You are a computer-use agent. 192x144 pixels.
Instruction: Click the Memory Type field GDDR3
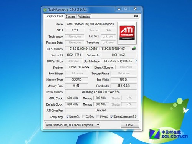click(x=76, y=79)
